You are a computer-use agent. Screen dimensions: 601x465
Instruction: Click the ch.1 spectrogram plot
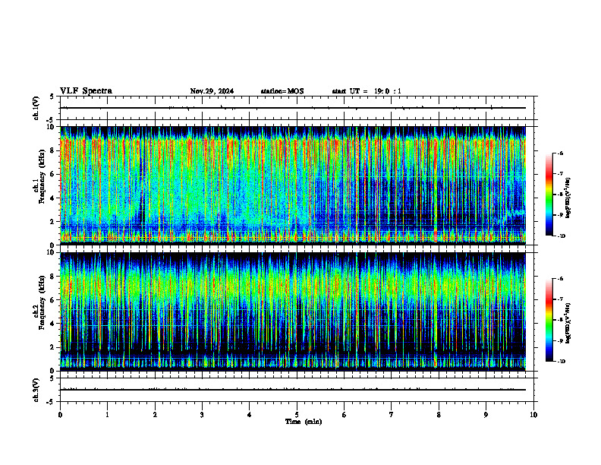click(293, 185)
